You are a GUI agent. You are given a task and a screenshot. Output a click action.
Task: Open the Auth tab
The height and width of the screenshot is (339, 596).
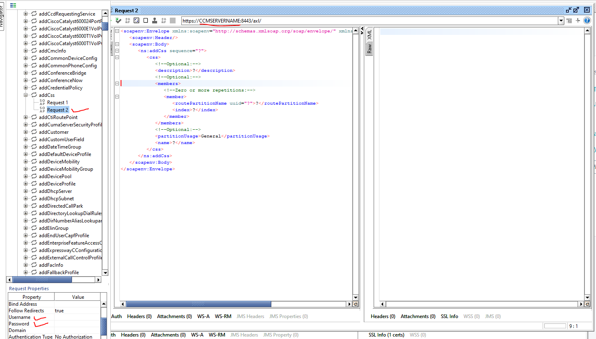click(116, 316)
